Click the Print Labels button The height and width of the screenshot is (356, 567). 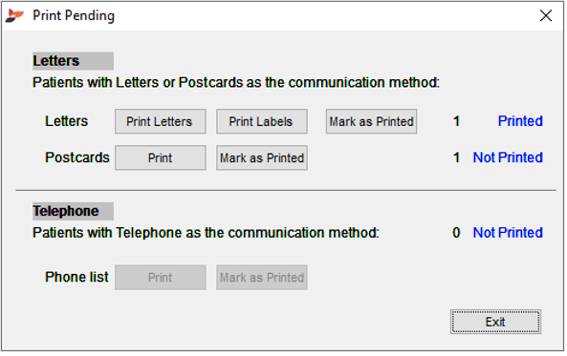[x=262, y=121]
